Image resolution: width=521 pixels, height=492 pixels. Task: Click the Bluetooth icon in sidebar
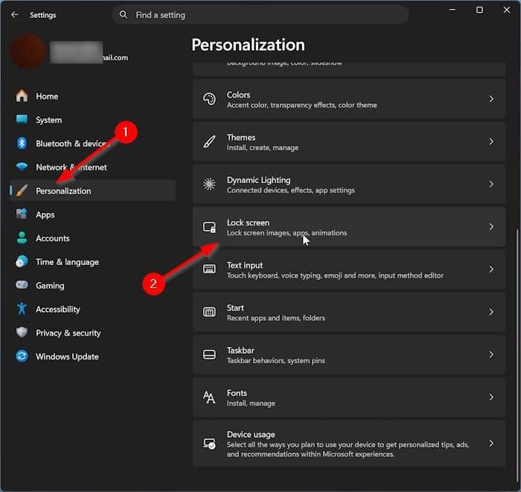point(22,143)
